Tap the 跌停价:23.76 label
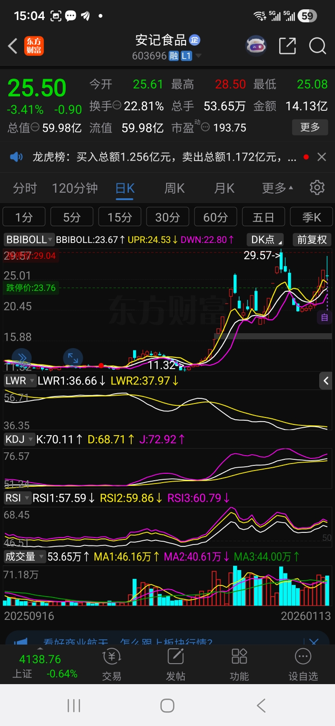The width and height of the screenshot is (335, 726). coord(31,288)
